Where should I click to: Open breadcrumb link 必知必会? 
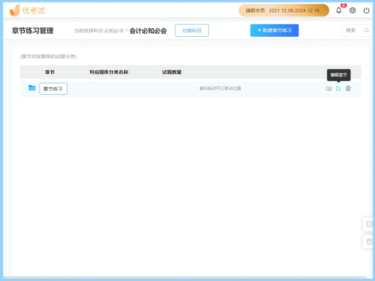(114, 30)
